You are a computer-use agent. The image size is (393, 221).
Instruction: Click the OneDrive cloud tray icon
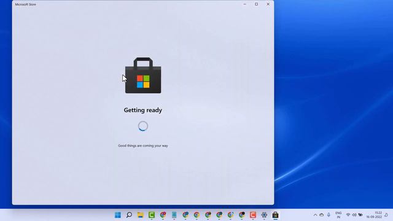322,215
